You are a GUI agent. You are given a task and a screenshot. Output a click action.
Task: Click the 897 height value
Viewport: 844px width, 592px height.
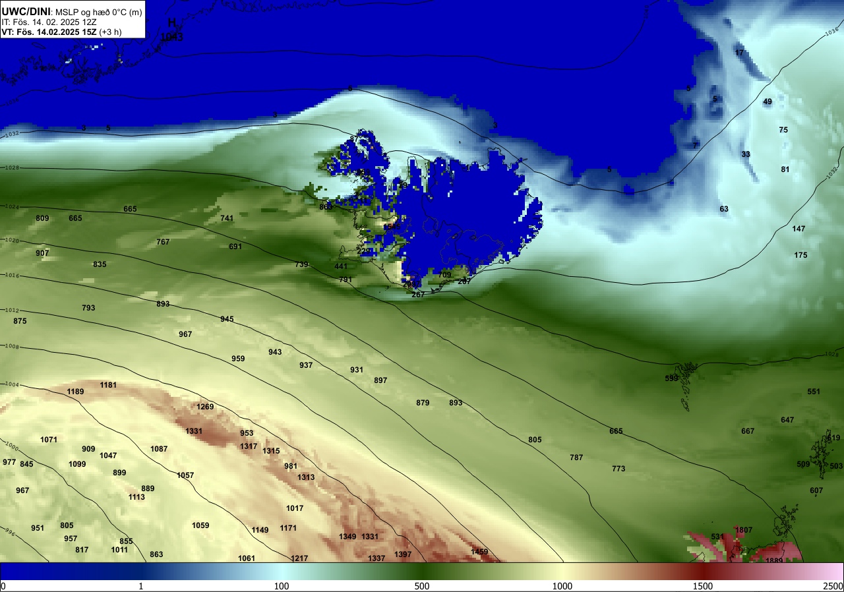[x=380, y=380]
